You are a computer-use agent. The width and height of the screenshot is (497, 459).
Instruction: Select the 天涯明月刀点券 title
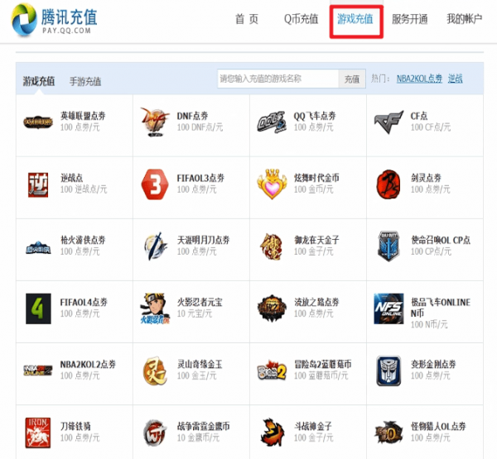point(203,240)
